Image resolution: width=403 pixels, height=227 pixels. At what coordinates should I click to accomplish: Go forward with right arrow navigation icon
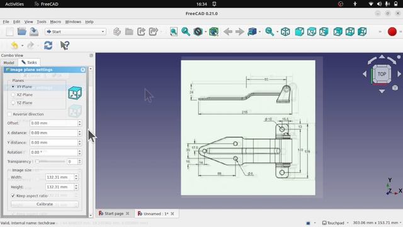239,32
